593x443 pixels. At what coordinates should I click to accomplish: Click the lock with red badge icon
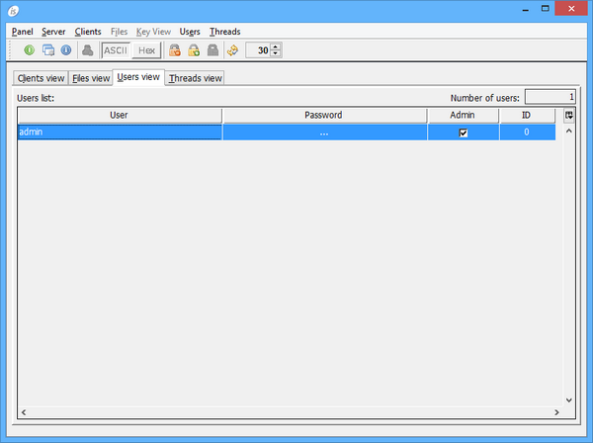click(x=175, y=50)
